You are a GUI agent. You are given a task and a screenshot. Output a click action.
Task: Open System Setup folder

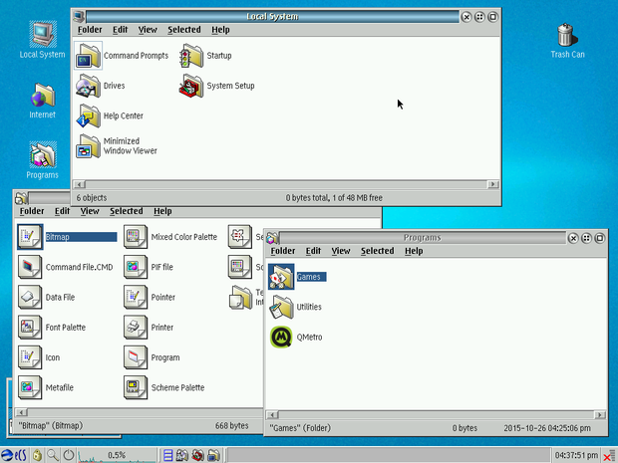coord(191,87)
